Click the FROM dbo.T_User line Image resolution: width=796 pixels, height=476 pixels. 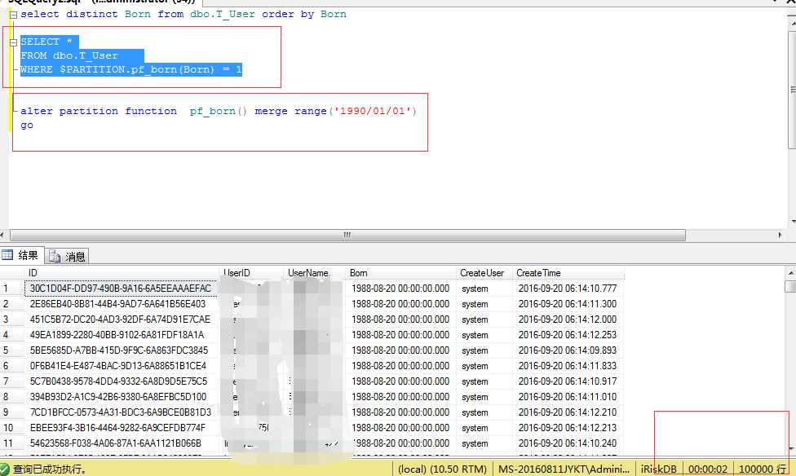pos(69,55)
